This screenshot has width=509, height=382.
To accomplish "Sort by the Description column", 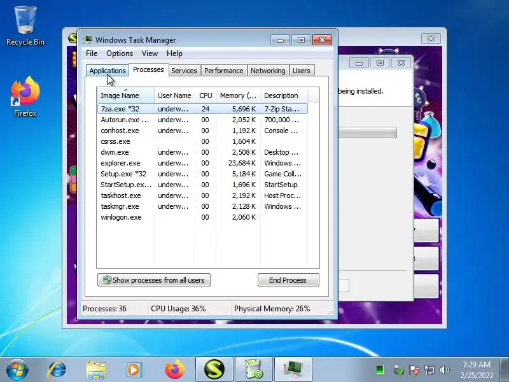I will click(284, 95).
